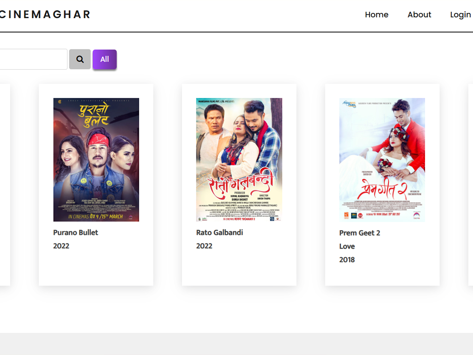Go to the About page

click(419, 14)
